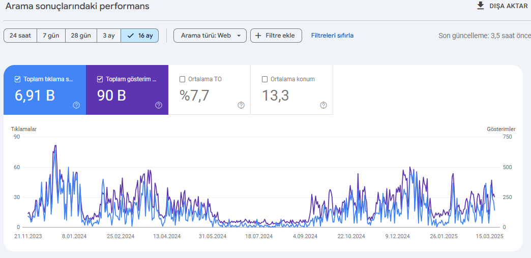Image resolution: width=531 pixels, height=258 pixels.
Task: Click help icon on Ortalama konum card
Action: coord(323,105)
